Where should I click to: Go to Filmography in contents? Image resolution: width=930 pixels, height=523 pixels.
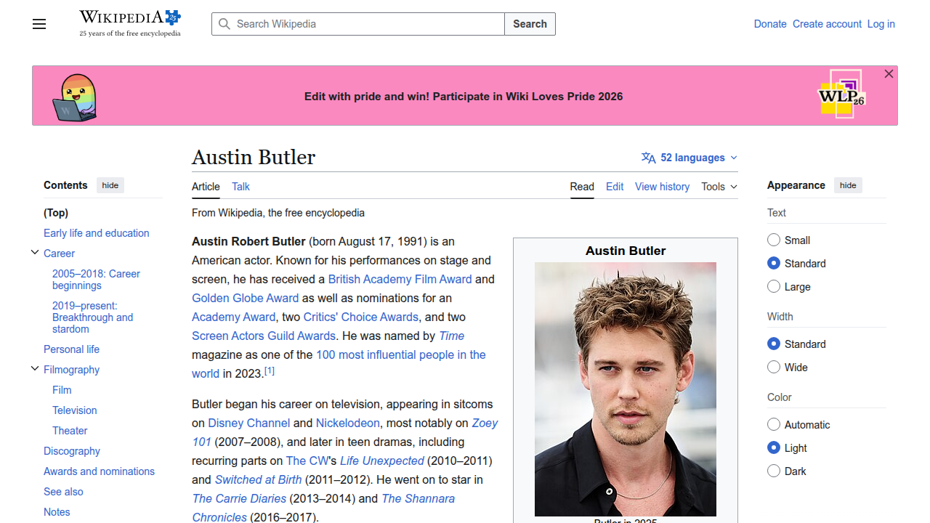pyautogui.click(x=71, y=370)
